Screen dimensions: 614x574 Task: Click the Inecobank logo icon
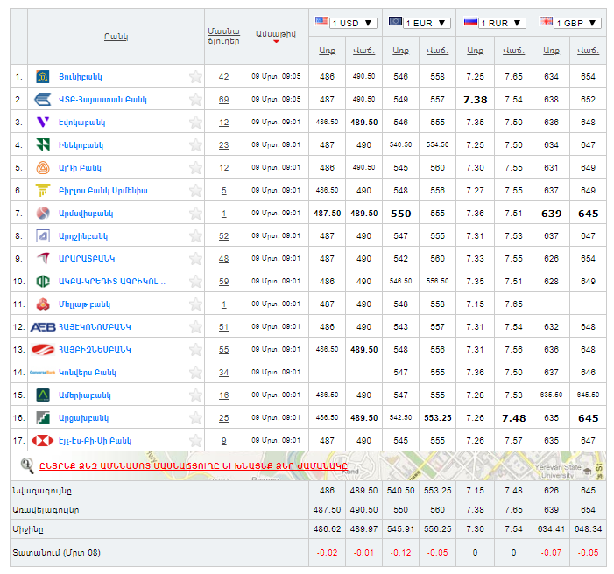[x=42, y=145]
